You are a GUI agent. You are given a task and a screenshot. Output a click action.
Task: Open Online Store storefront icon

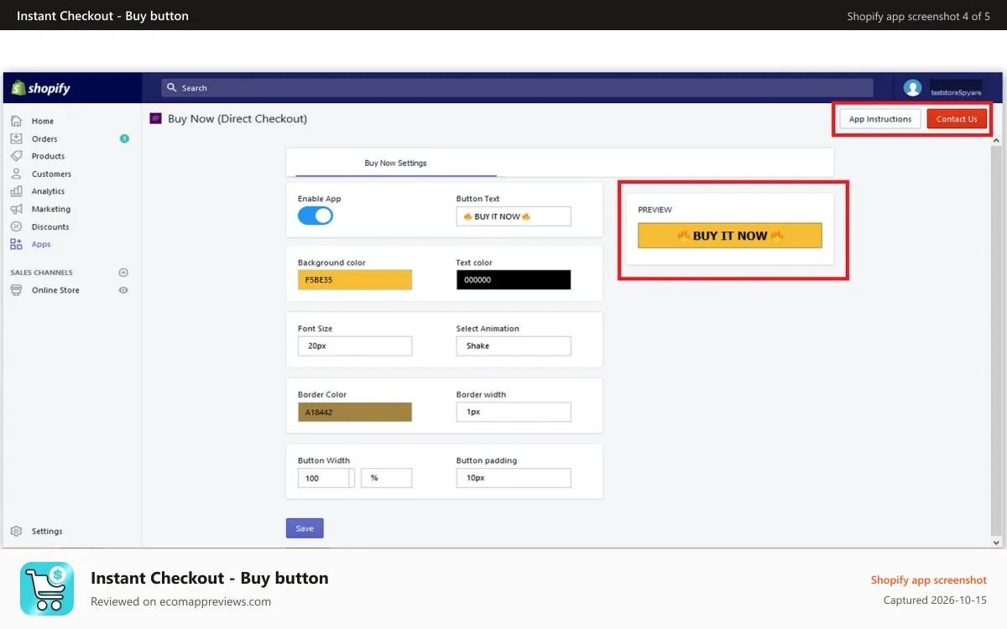coord(16,290)
